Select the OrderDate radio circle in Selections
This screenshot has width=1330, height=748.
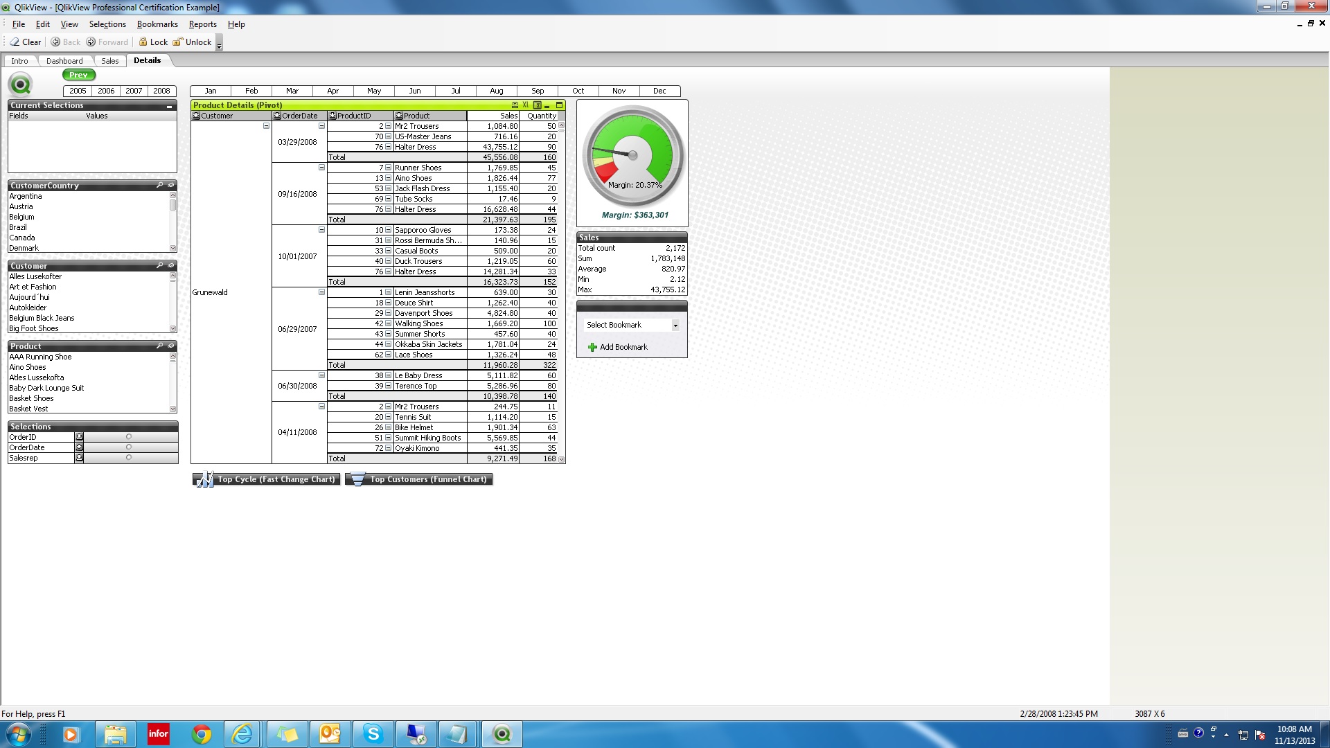click(x=129, y=447)
